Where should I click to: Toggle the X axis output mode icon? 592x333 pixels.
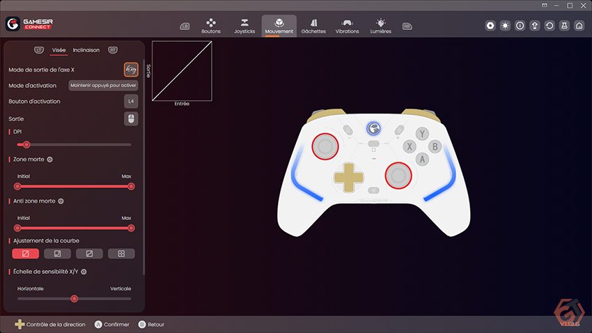131,70
